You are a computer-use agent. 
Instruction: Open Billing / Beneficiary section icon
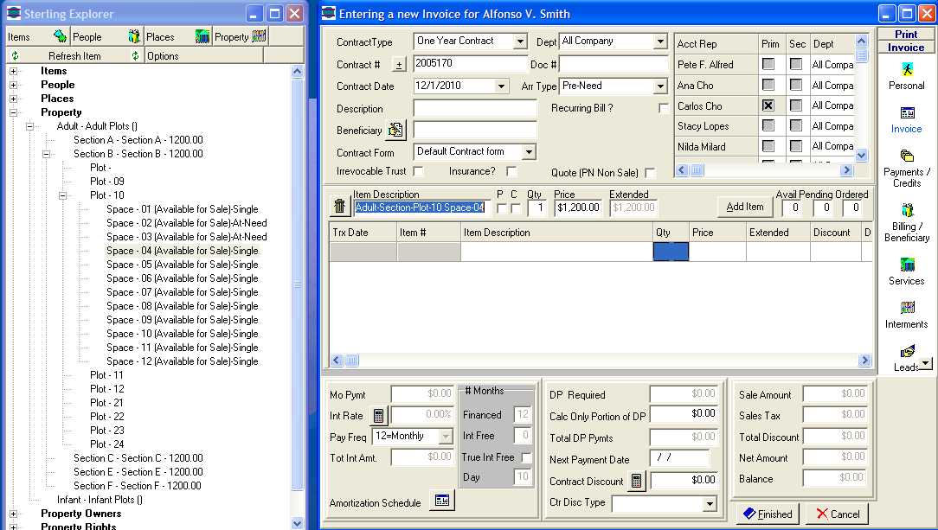906,211
